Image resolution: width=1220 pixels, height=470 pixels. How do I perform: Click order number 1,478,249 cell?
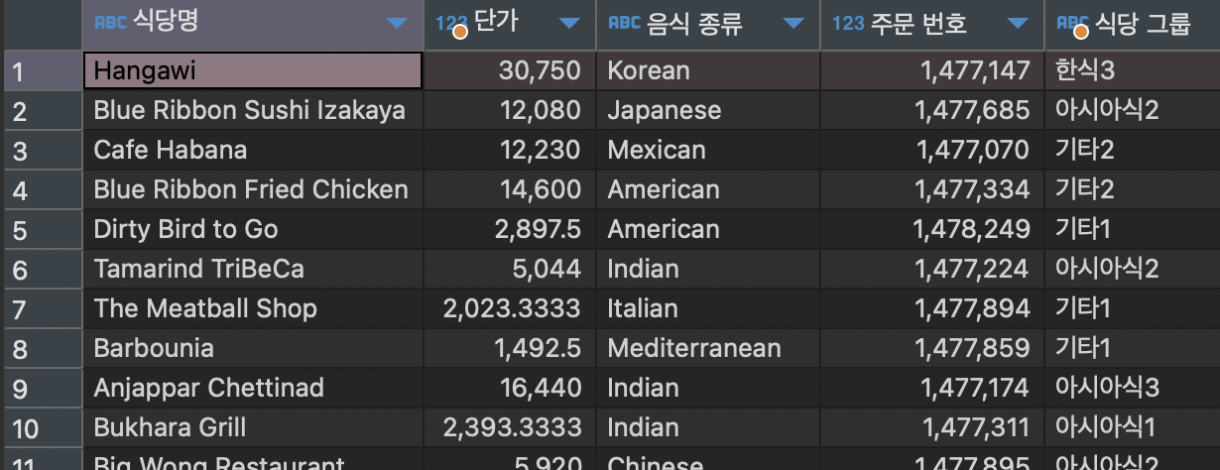pyautogui.click(x=932, y=229)
